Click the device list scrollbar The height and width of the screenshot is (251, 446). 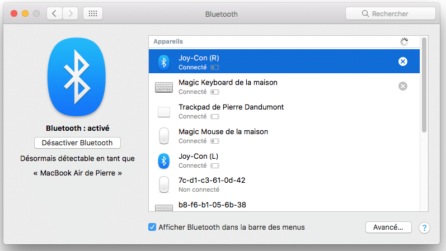click(424, 85)
